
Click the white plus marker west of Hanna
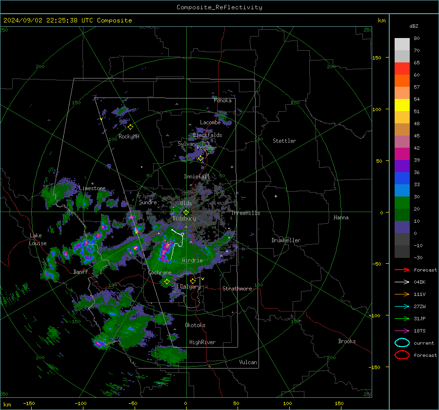(276, 196)
